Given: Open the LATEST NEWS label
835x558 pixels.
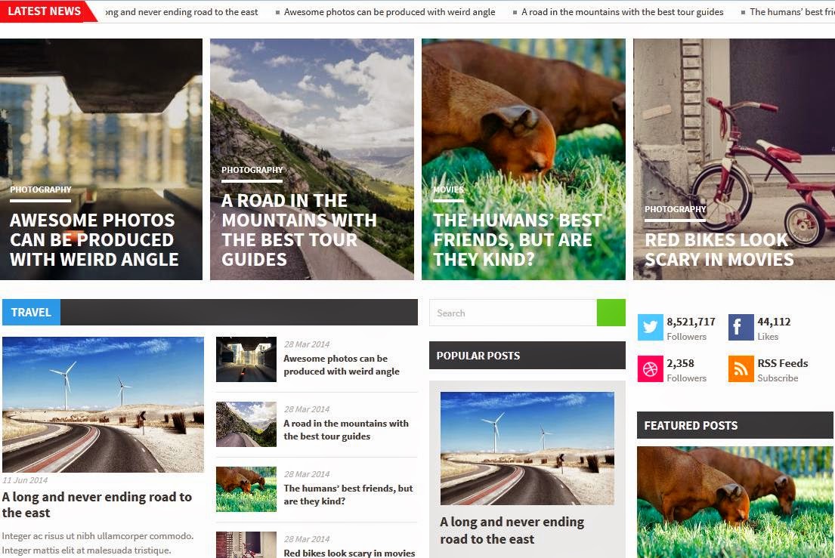Looking at the screenshot, I should point(45,11).
